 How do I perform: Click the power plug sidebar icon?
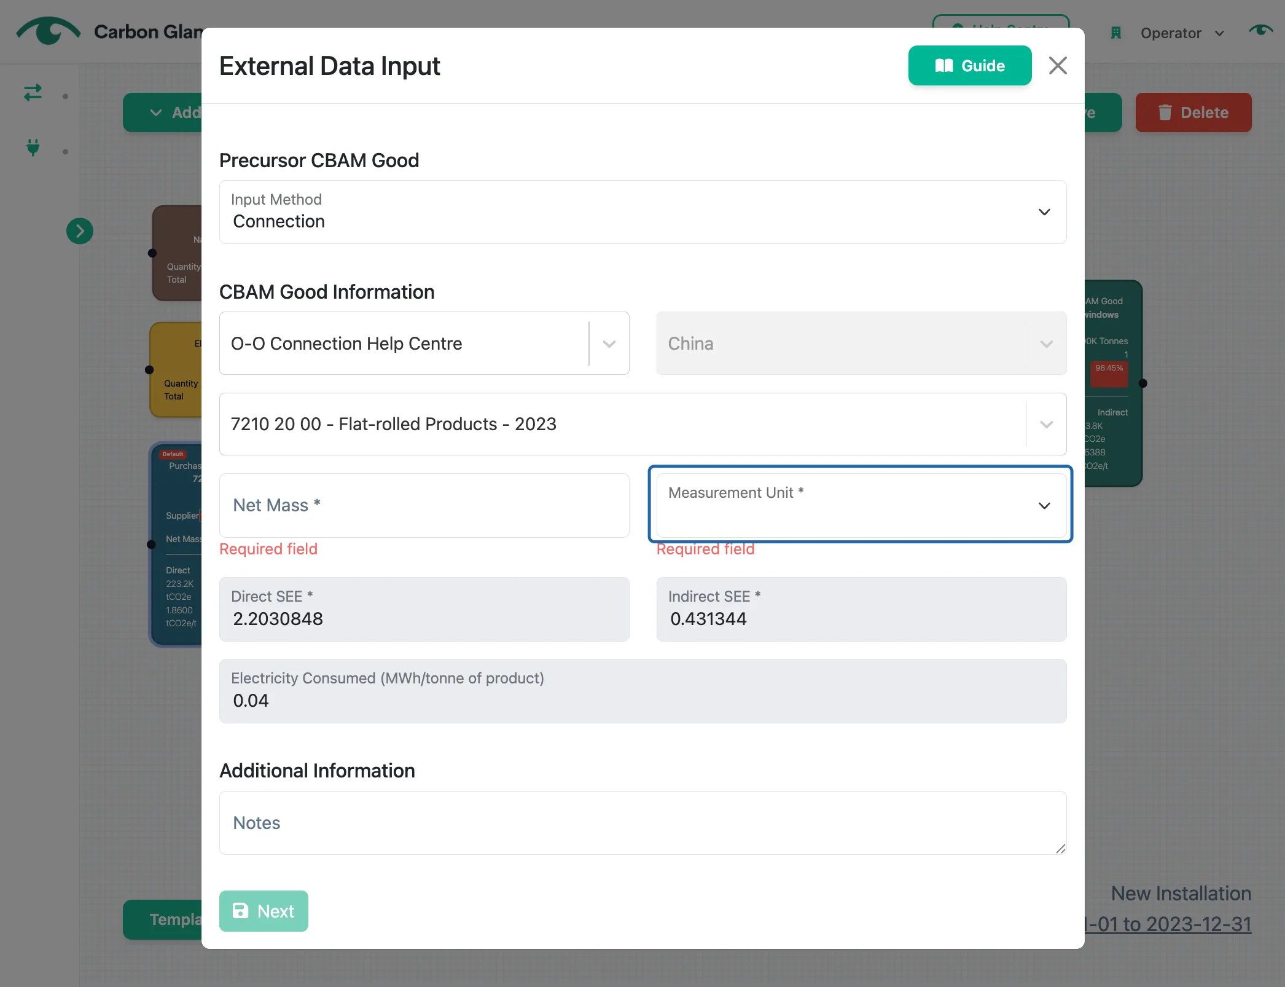(x=33, y=147)
